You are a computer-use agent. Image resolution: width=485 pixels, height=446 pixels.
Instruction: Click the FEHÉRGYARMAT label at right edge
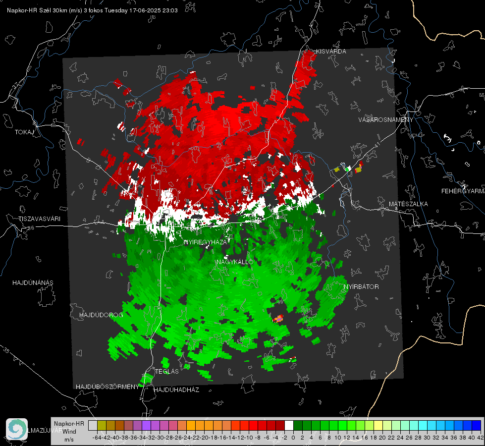[463, 191]
